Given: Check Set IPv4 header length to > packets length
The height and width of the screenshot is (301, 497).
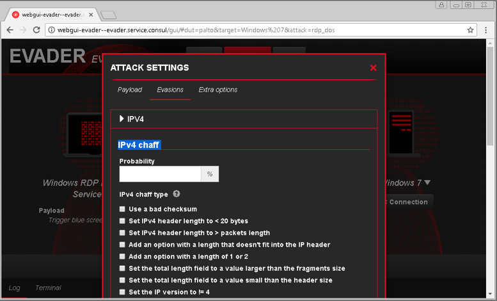Looking at the screenshot, I should pyautogui.click(x=122, y=232).
